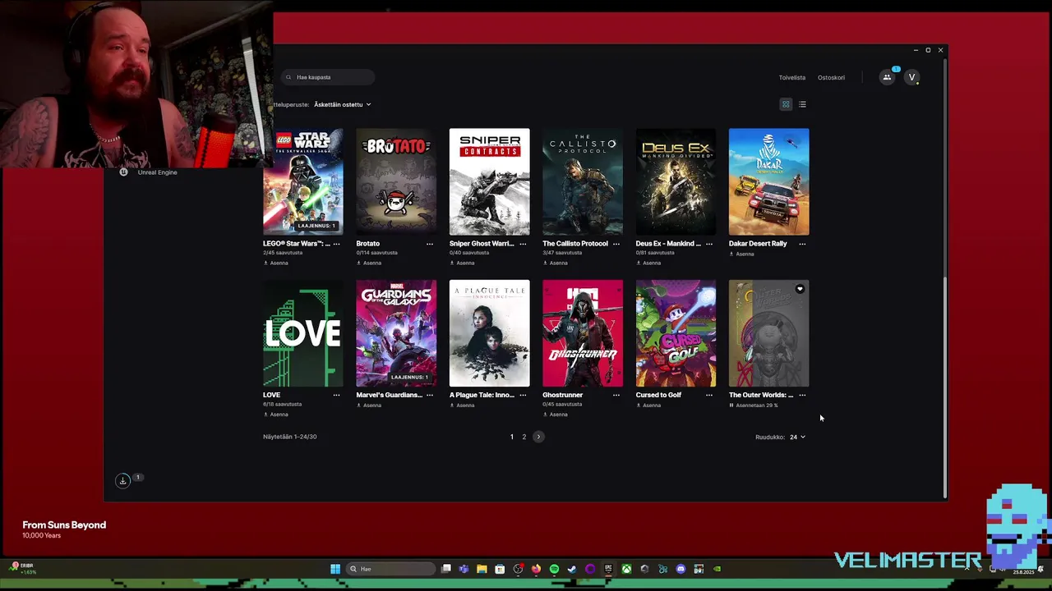
Task: Open File Explorer from the taskbar
Action: (482, 569)
